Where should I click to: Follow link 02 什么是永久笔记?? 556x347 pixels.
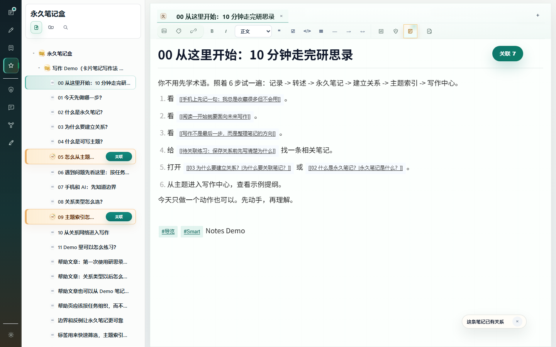pyautogui.click(x=356, y=168)
